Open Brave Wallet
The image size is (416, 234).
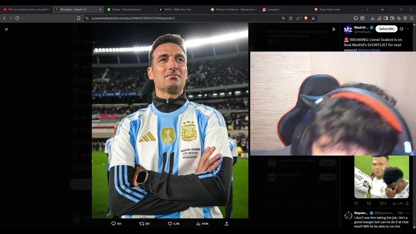[392, 18]
